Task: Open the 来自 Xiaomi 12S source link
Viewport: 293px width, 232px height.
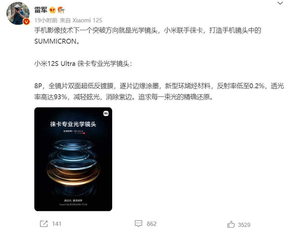Action: 81,20
